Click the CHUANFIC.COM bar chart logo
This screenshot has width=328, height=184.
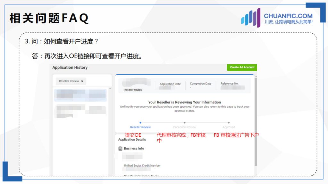(250, 18)
